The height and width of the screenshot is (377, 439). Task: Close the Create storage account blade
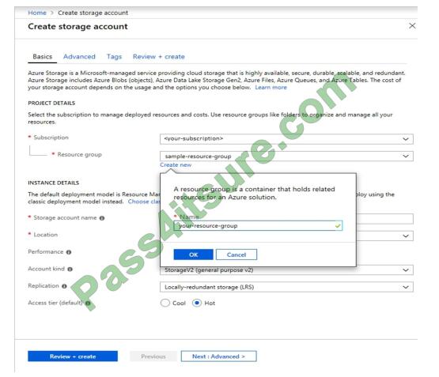point(412,26)
